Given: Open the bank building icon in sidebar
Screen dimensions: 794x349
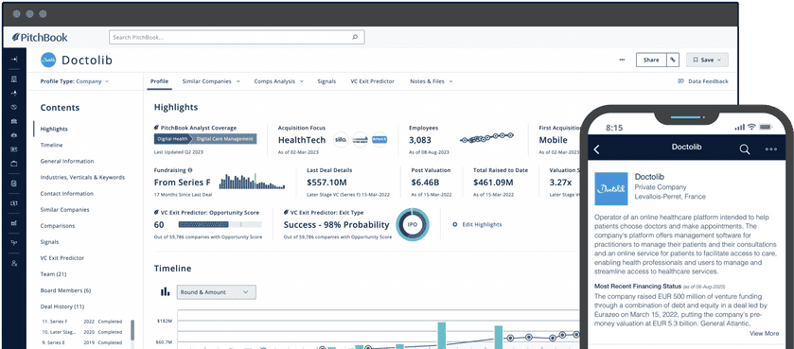Looking at the screenshot, I should pyautogui.click(x=13, y=121).
